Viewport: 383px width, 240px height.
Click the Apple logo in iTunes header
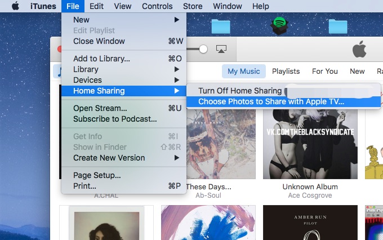pos(359,50)
